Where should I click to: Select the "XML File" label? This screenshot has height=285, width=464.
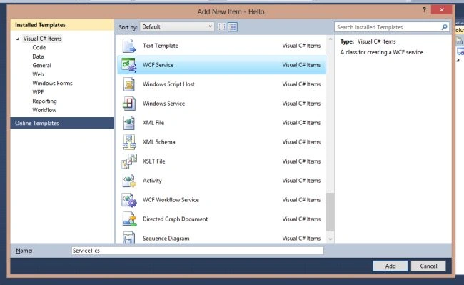click(x=153, y=123)
